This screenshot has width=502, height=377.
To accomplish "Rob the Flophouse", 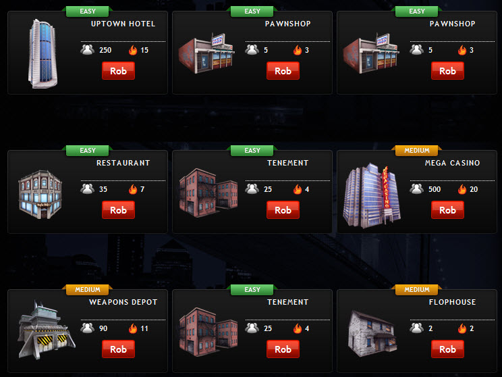I will pyautogui.click(x=447, y=349).
